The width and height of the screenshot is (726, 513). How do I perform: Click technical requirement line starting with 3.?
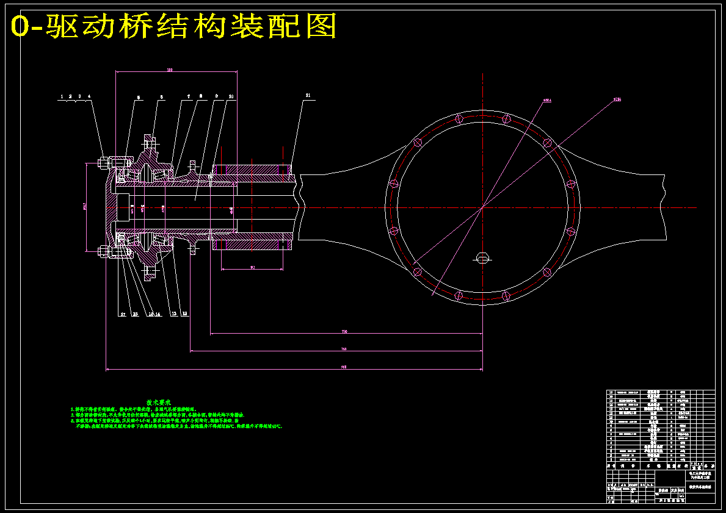(154, 420)
